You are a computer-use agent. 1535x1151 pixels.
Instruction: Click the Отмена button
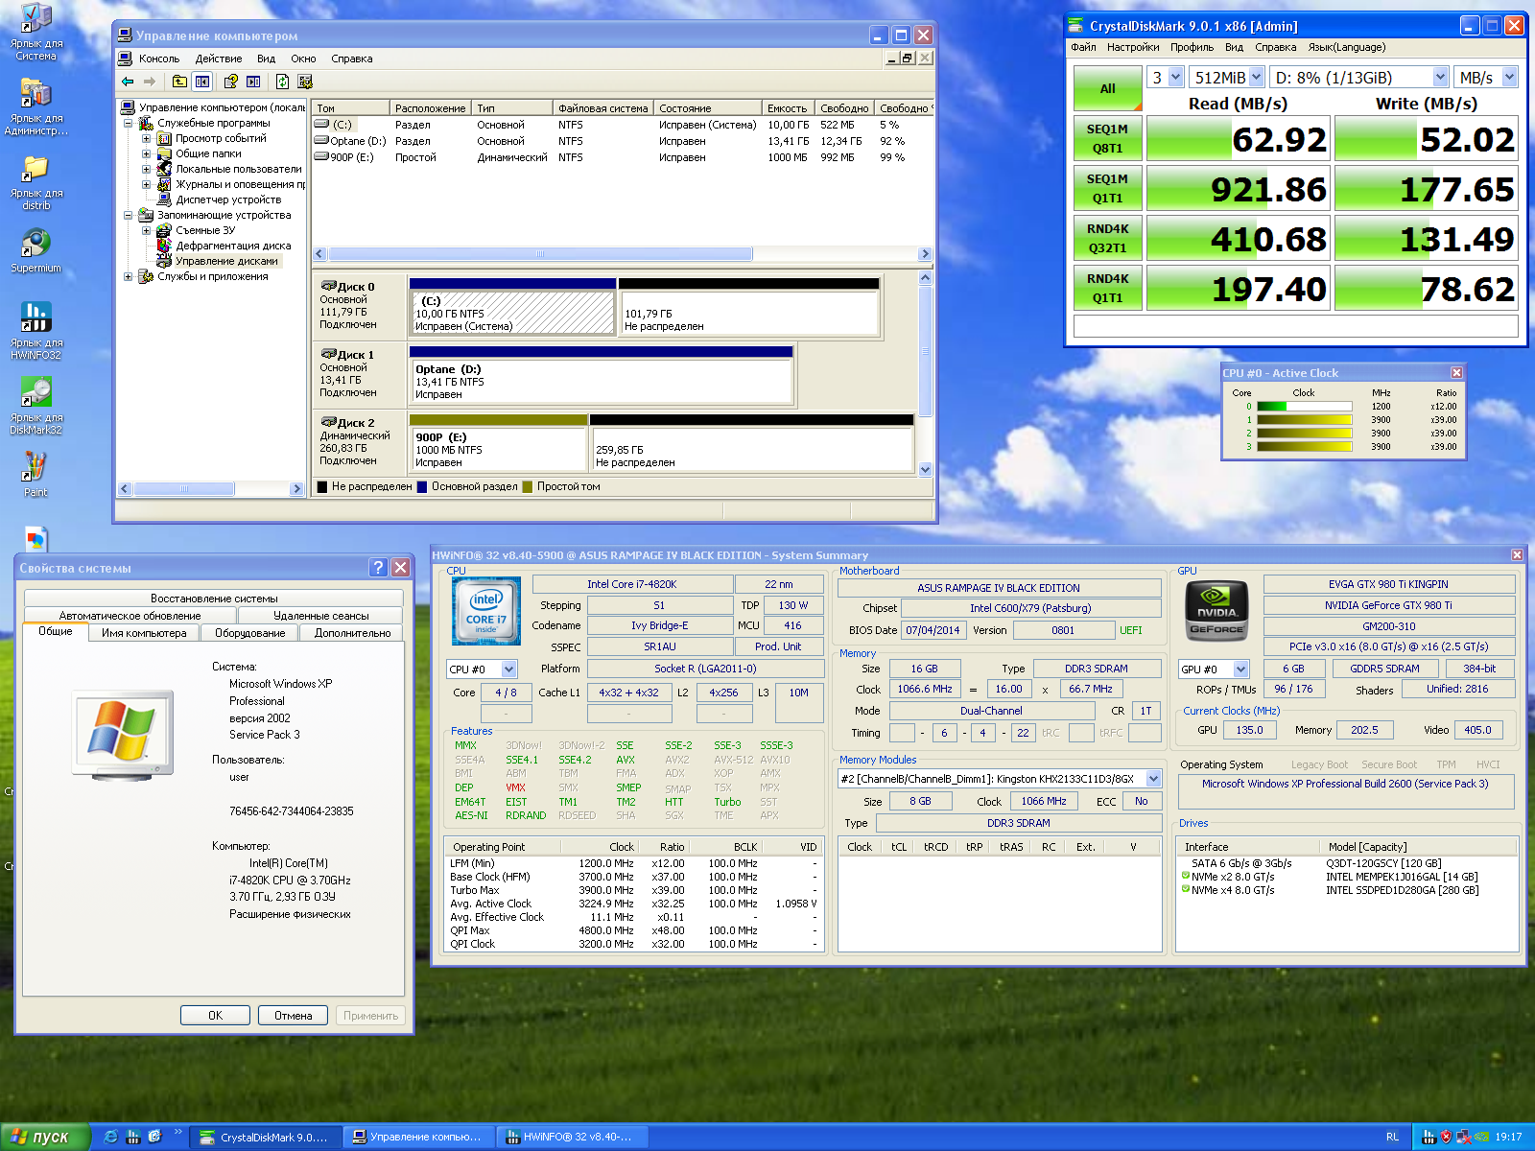point(293,1016)
